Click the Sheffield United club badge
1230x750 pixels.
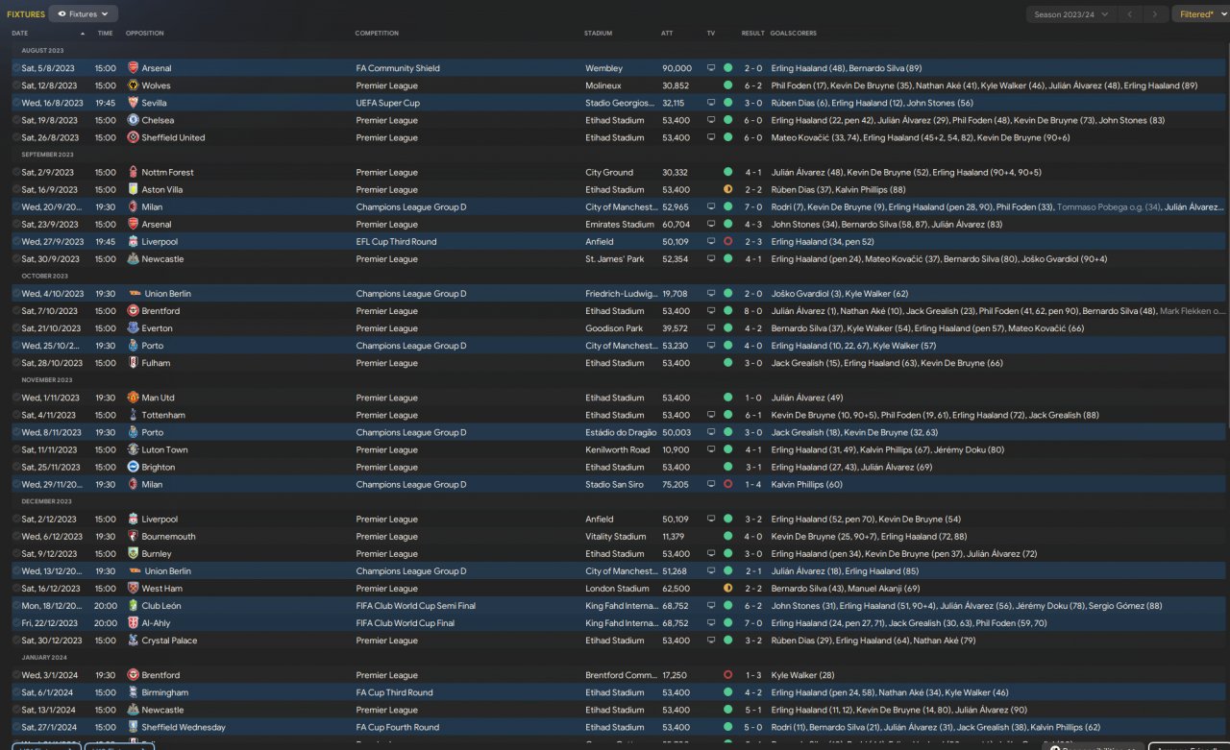pyautogui.click(x=133, y=137)
